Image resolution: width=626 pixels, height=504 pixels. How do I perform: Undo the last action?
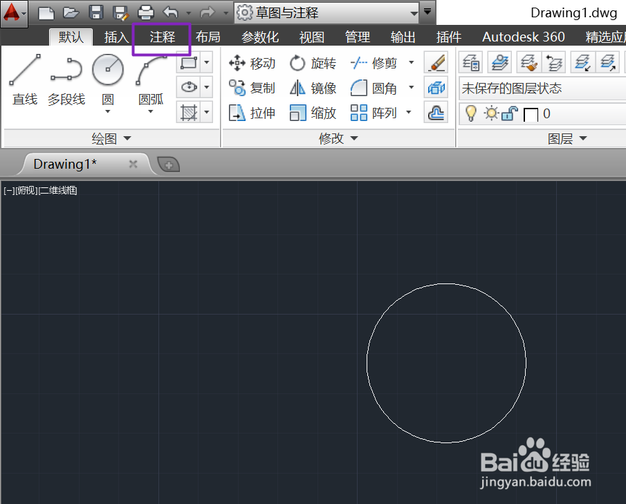[x=171, y=12]
